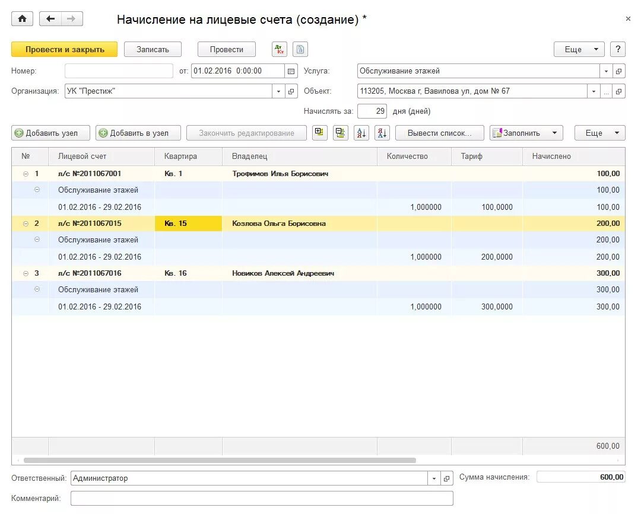The width and height of the screenshot is (641, 514).
Task: Open the Организация dropdown list
Action: [278, 91]
